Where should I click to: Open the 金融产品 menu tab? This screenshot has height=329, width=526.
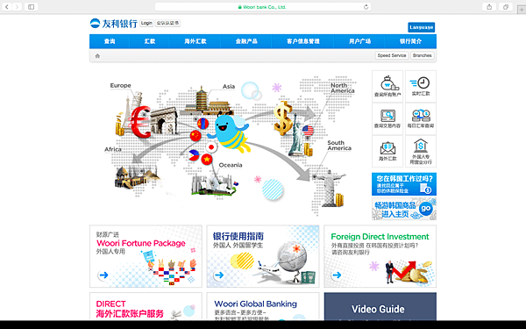246,41
